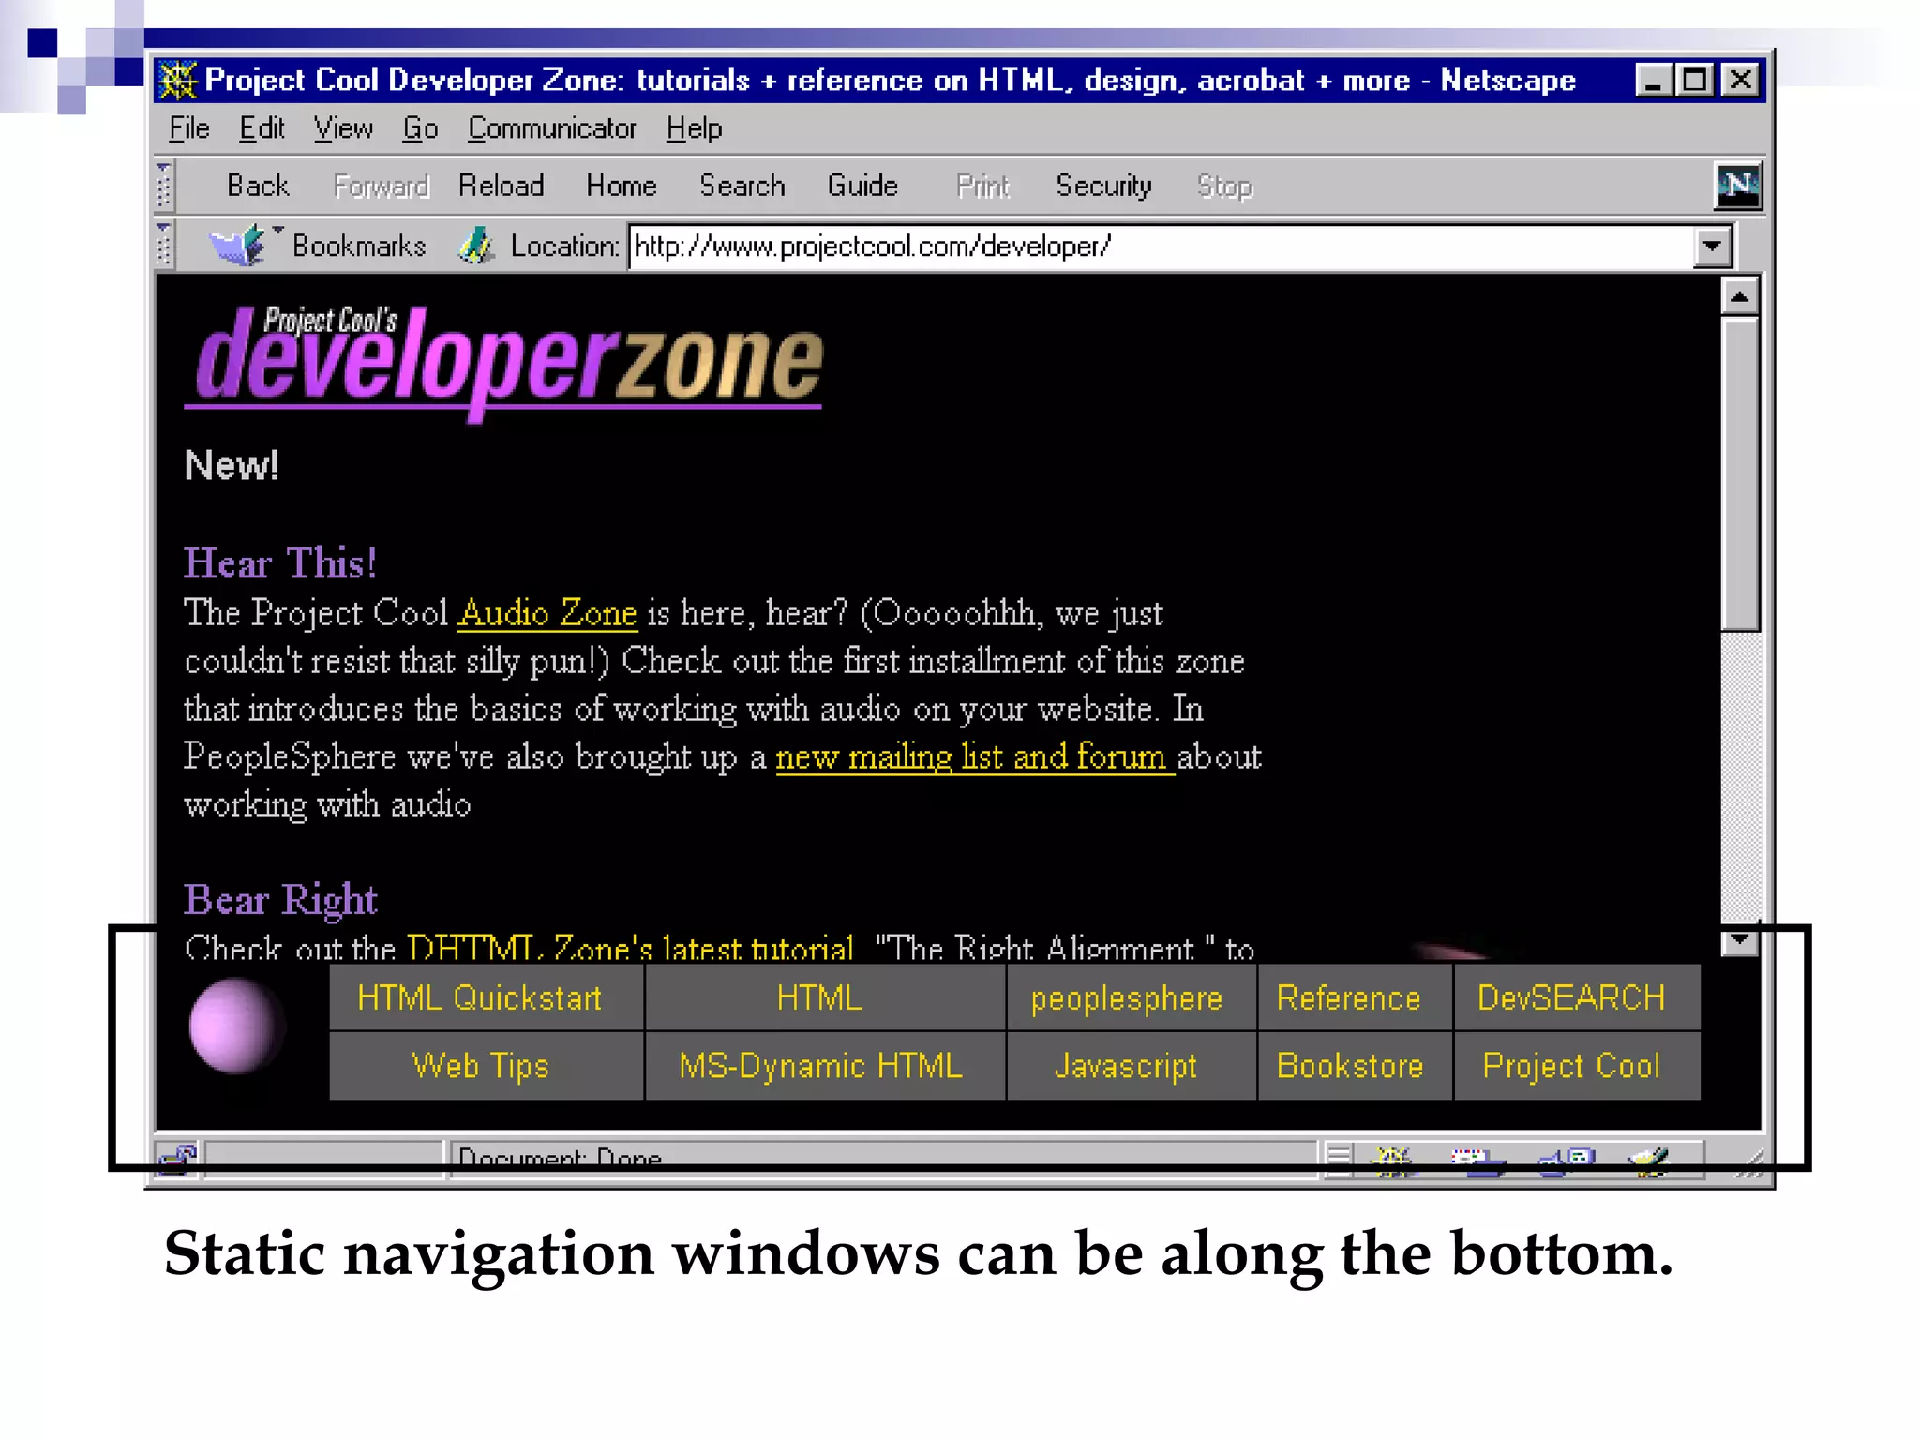Open Web Tips in navigation frame
Image resolution: width=1920 pixels, height=1440 pixels.
click(487, 1066)
